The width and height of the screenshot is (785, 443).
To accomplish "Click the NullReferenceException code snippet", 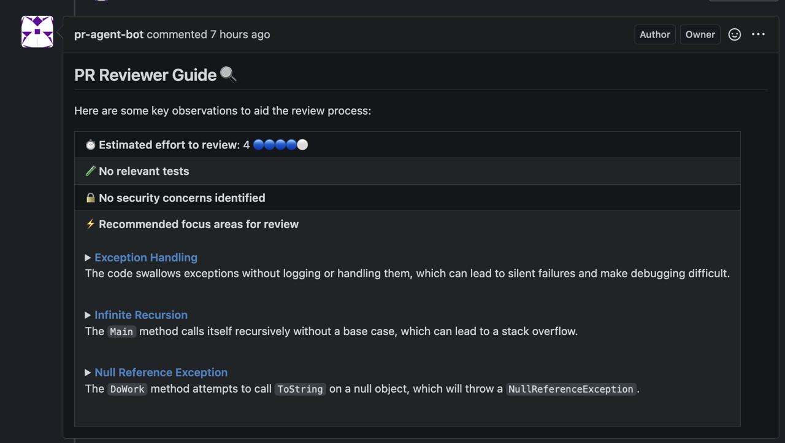I will click(x=571, y=389).
